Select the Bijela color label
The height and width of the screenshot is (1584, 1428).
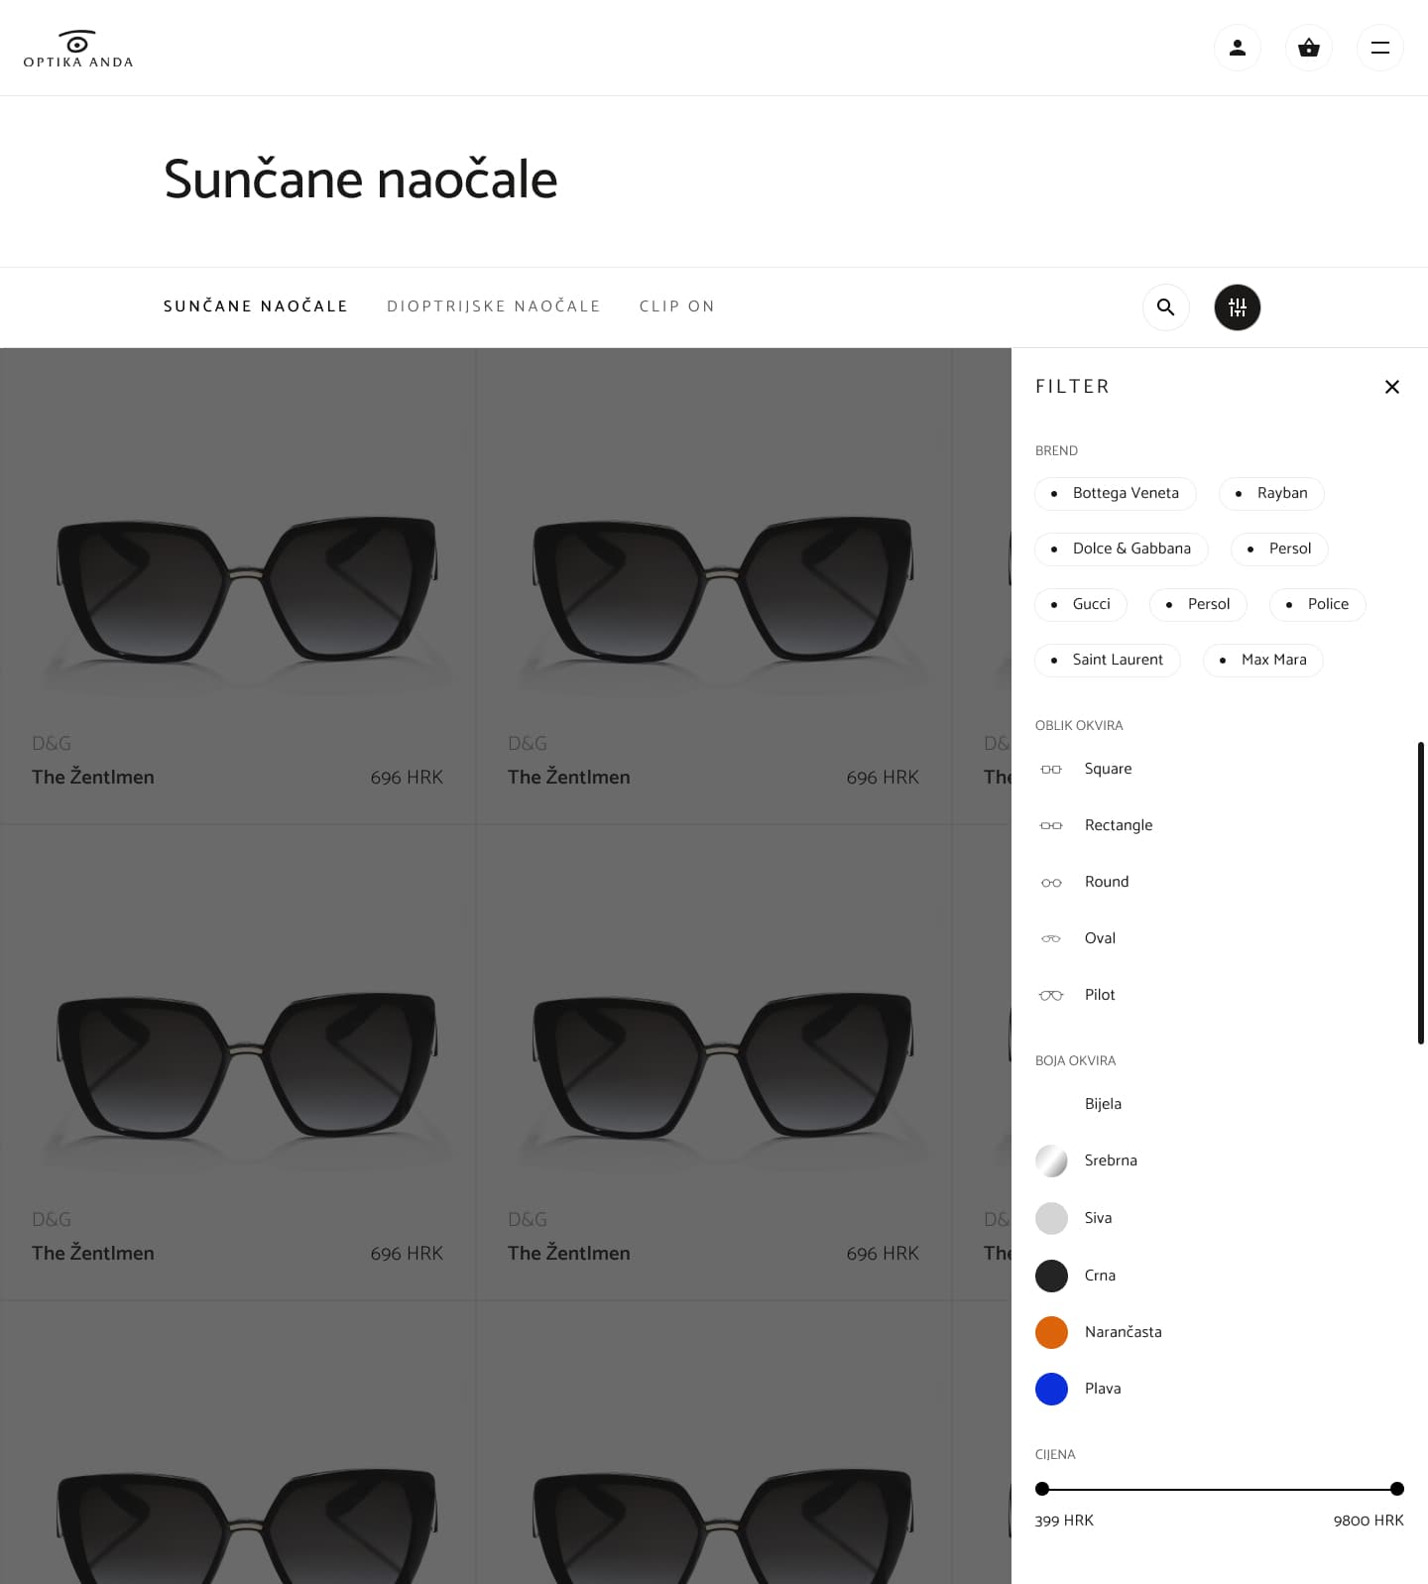[1103, 1104]
